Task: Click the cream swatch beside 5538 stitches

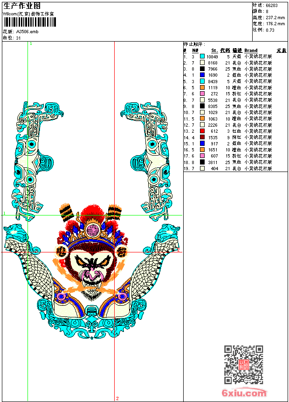Action: [202, 100]
